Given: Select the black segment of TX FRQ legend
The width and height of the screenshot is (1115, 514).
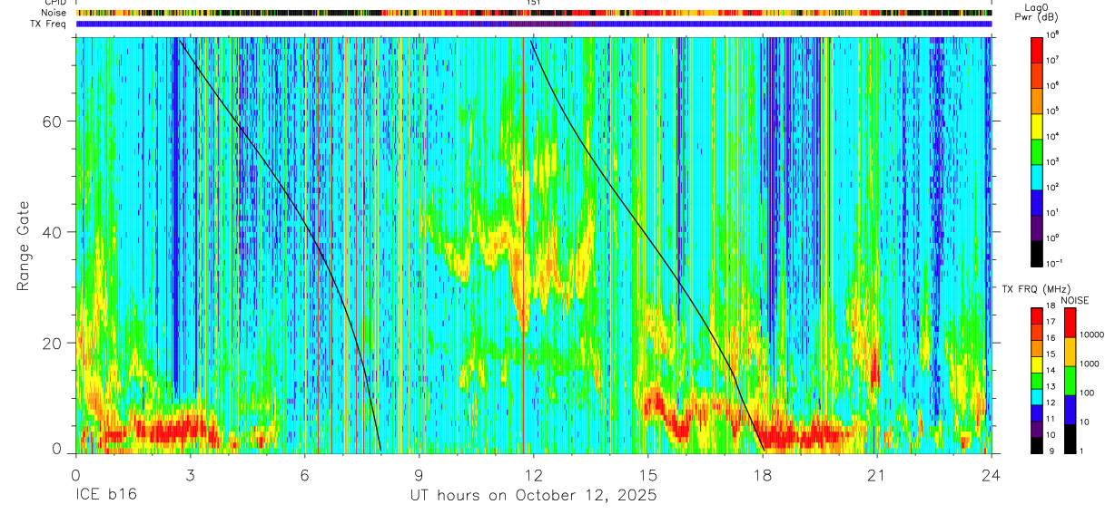Looking at the screenshot, I should pos(1036,444).
